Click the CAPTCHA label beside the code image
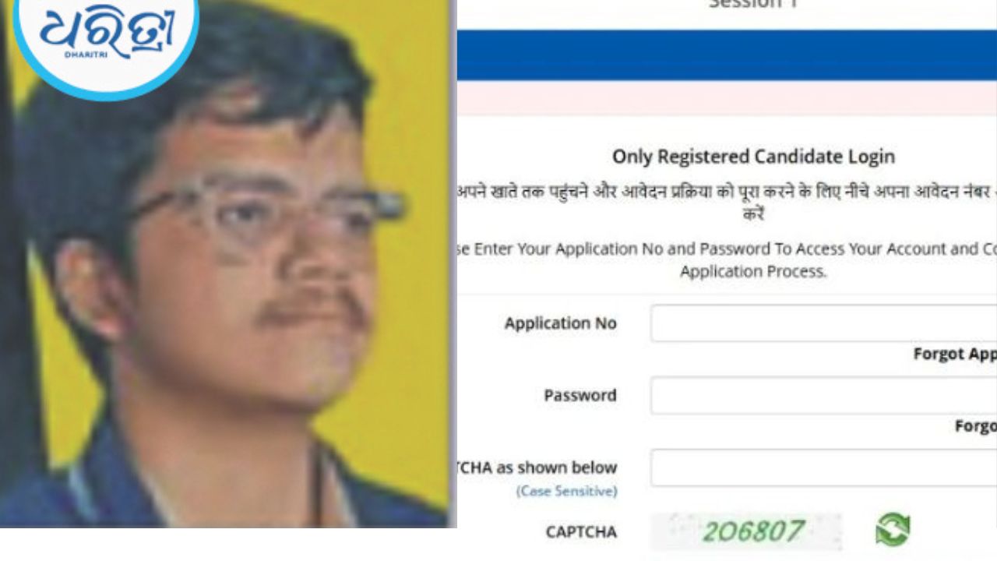This screenshot has height=561, width=997. (581, 532)
